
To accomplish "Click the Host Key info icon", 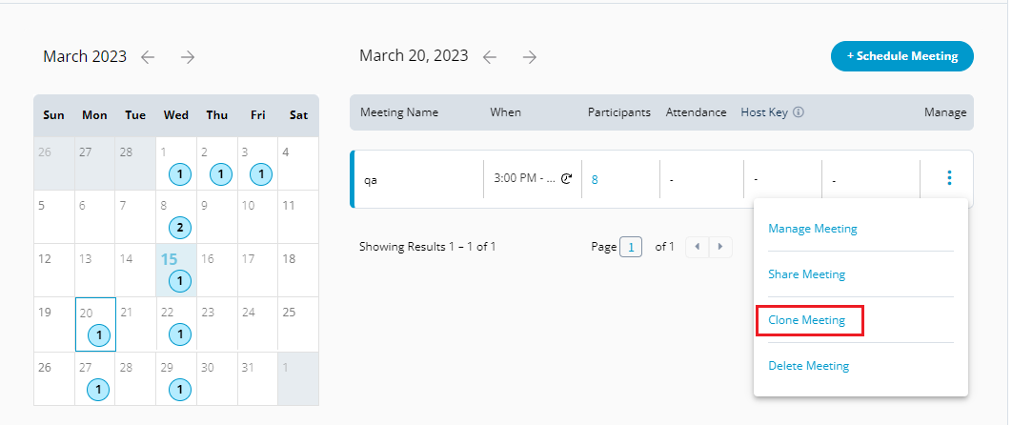I will (799, 112).
